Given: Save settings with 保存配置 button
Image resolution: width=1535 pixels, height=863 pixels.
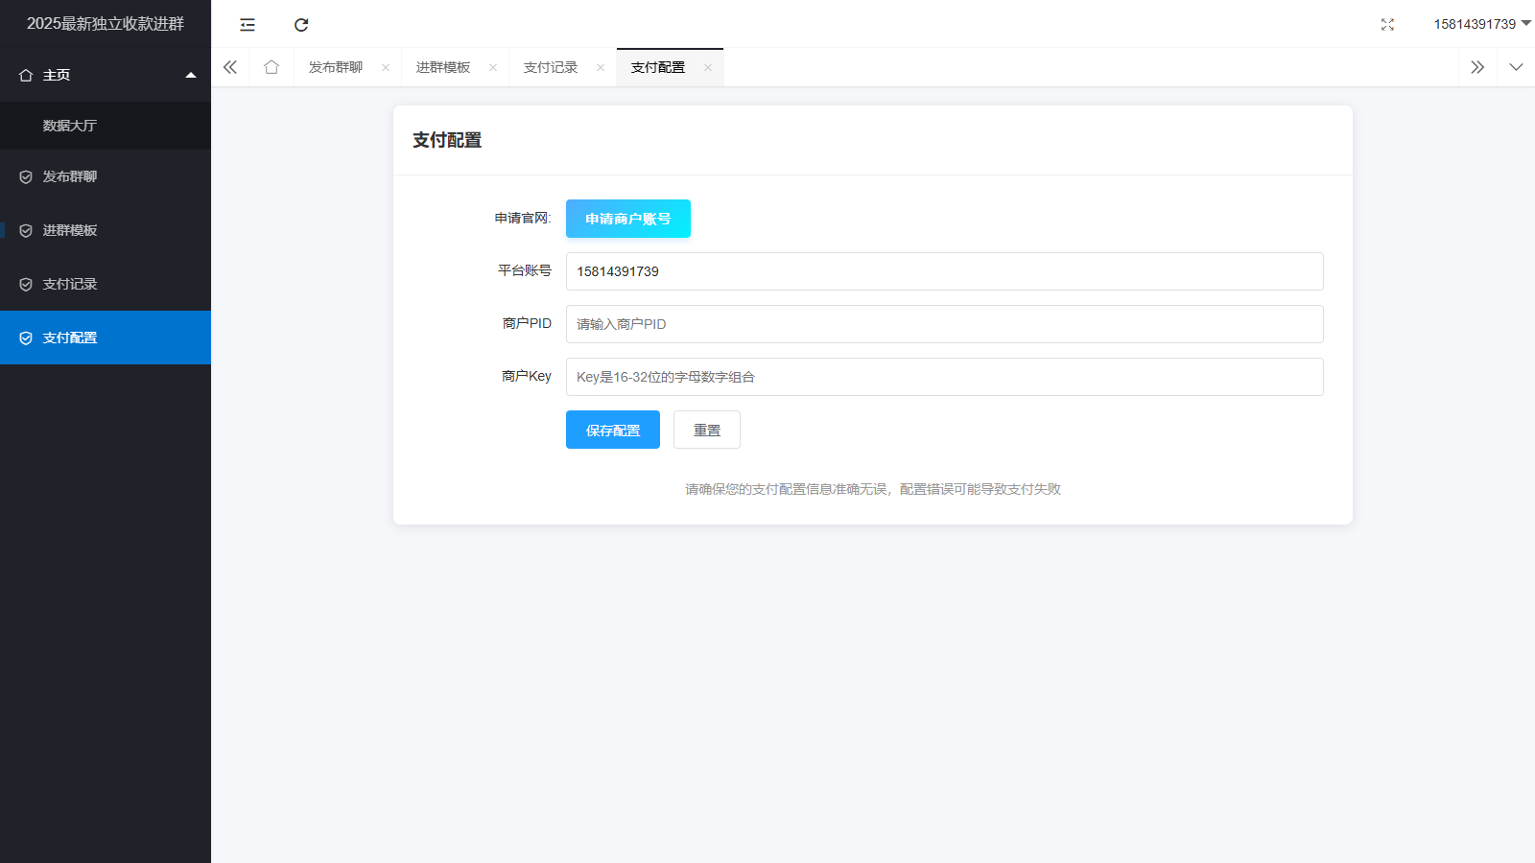Looking at the screenshot, I should coord(613,430).
